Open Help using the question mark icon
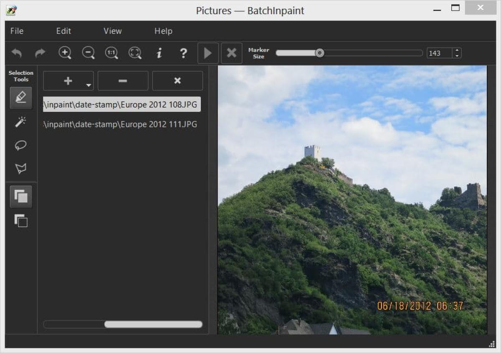Image resolution: width=501 pixels, height=353 pixels. (x=183, y=53)
